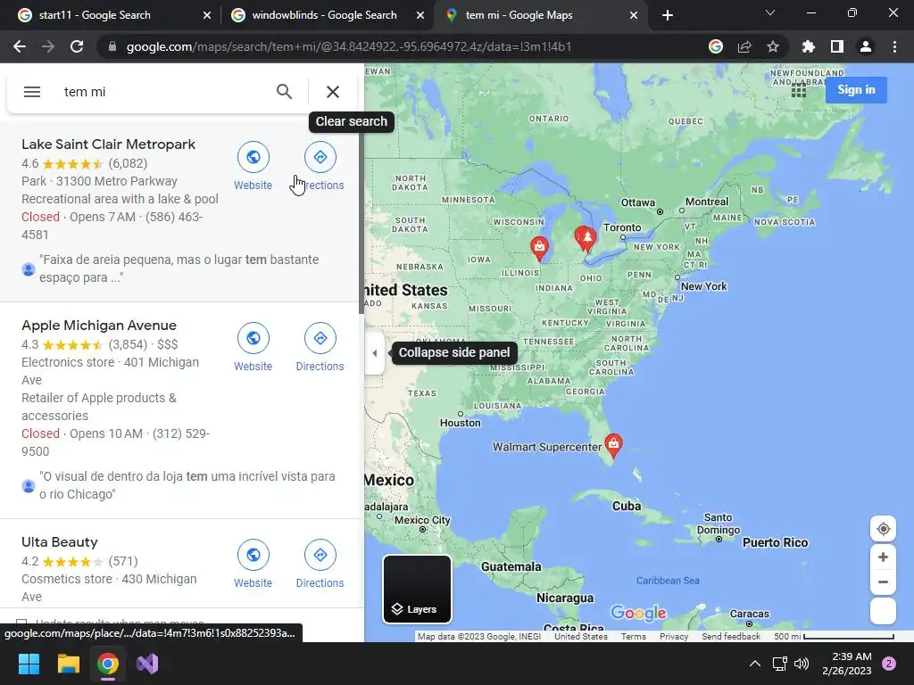Open the Windows Start menu
Screen dimensions: 914x685
(x=29, y=664)
